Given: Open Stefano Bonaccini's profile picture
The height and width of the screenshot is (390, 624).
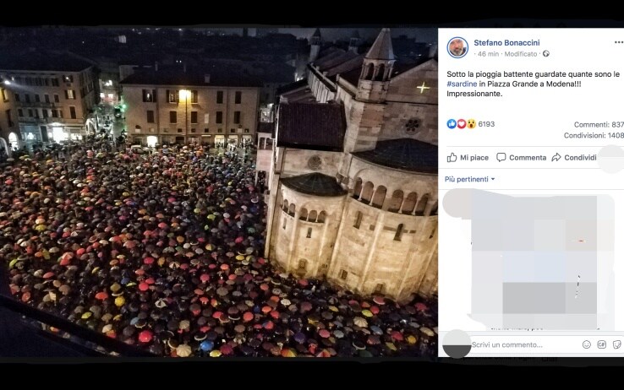Looking at the screenshot, I should coord(457,47).
